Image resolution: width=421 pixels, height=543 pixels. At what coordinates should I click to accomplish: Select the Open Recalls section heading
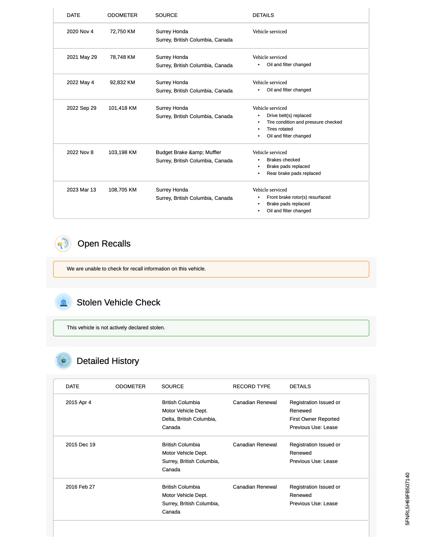pos(104,244)
